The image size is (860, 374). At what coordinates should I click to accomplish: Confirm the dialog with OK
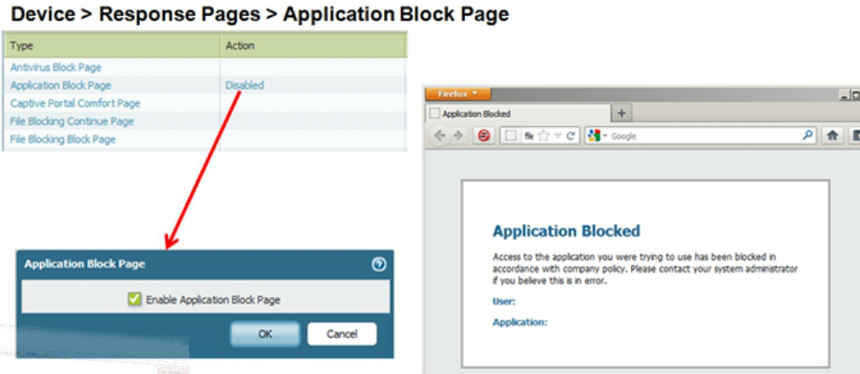click(264, 334)
